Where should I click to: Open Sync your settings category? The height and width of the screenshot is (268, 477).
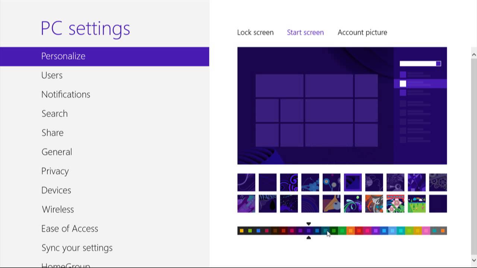pos(77,248)
